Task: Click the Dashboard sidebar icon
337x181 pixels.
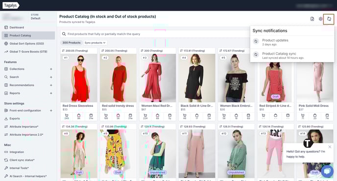Action: click(x=6, y=27)
